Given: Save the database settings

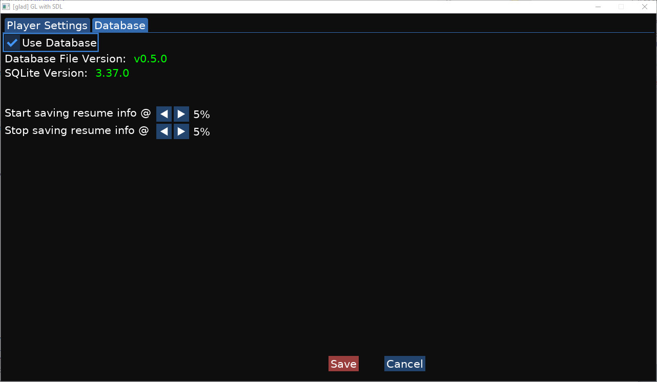Looking at the screenshot, I should pyautogui.click(x=343, y=364).
